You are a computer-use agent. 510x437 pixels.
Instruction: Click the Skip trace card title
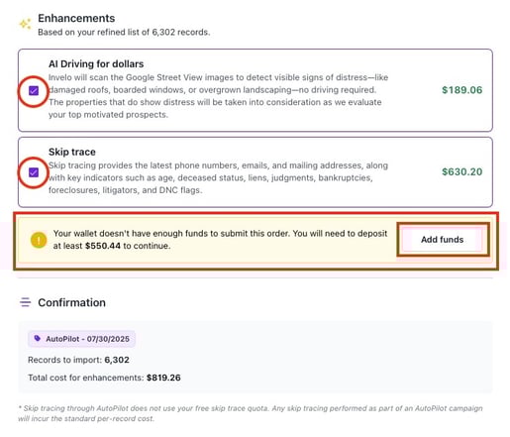(72, 152)
